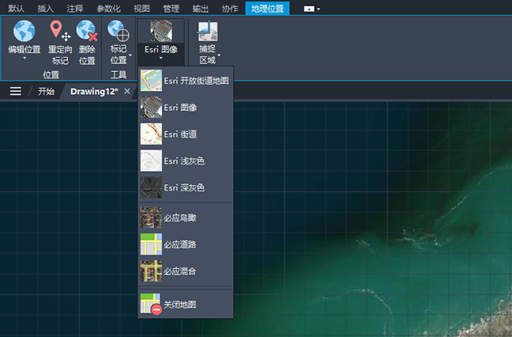The image size is (512, 337).
Task: Click the 标记位置 tool icon
Action: [x=119, y=31]
